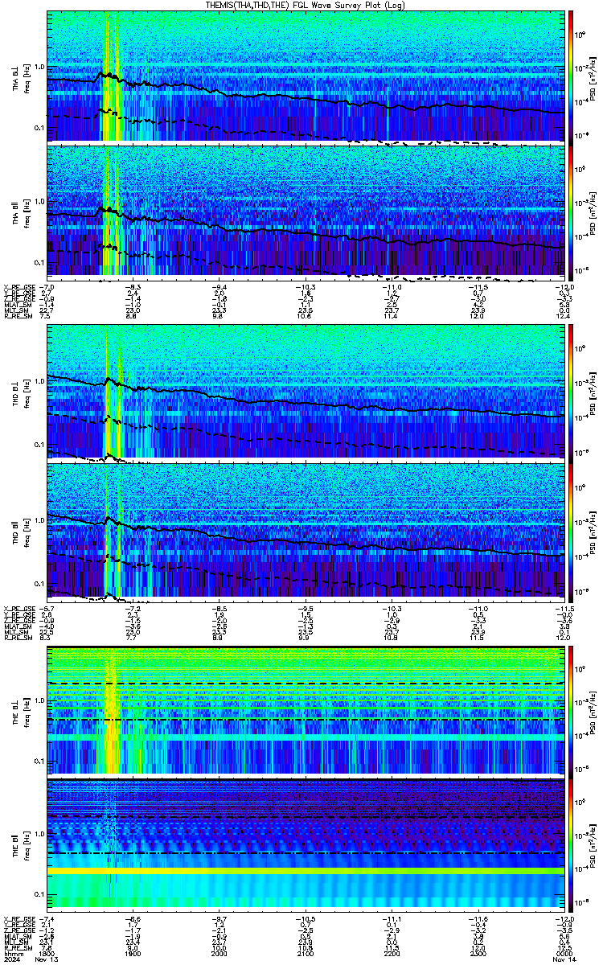Click the 'THE B∥ freq [Hz]' axis label

tap(19, 844)
